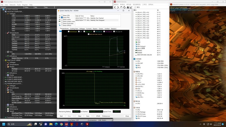This screenshot has width=226, height=127.
Task: Switch to AIDA64 via its taskbar icon
Action: [x=67, y=124]
